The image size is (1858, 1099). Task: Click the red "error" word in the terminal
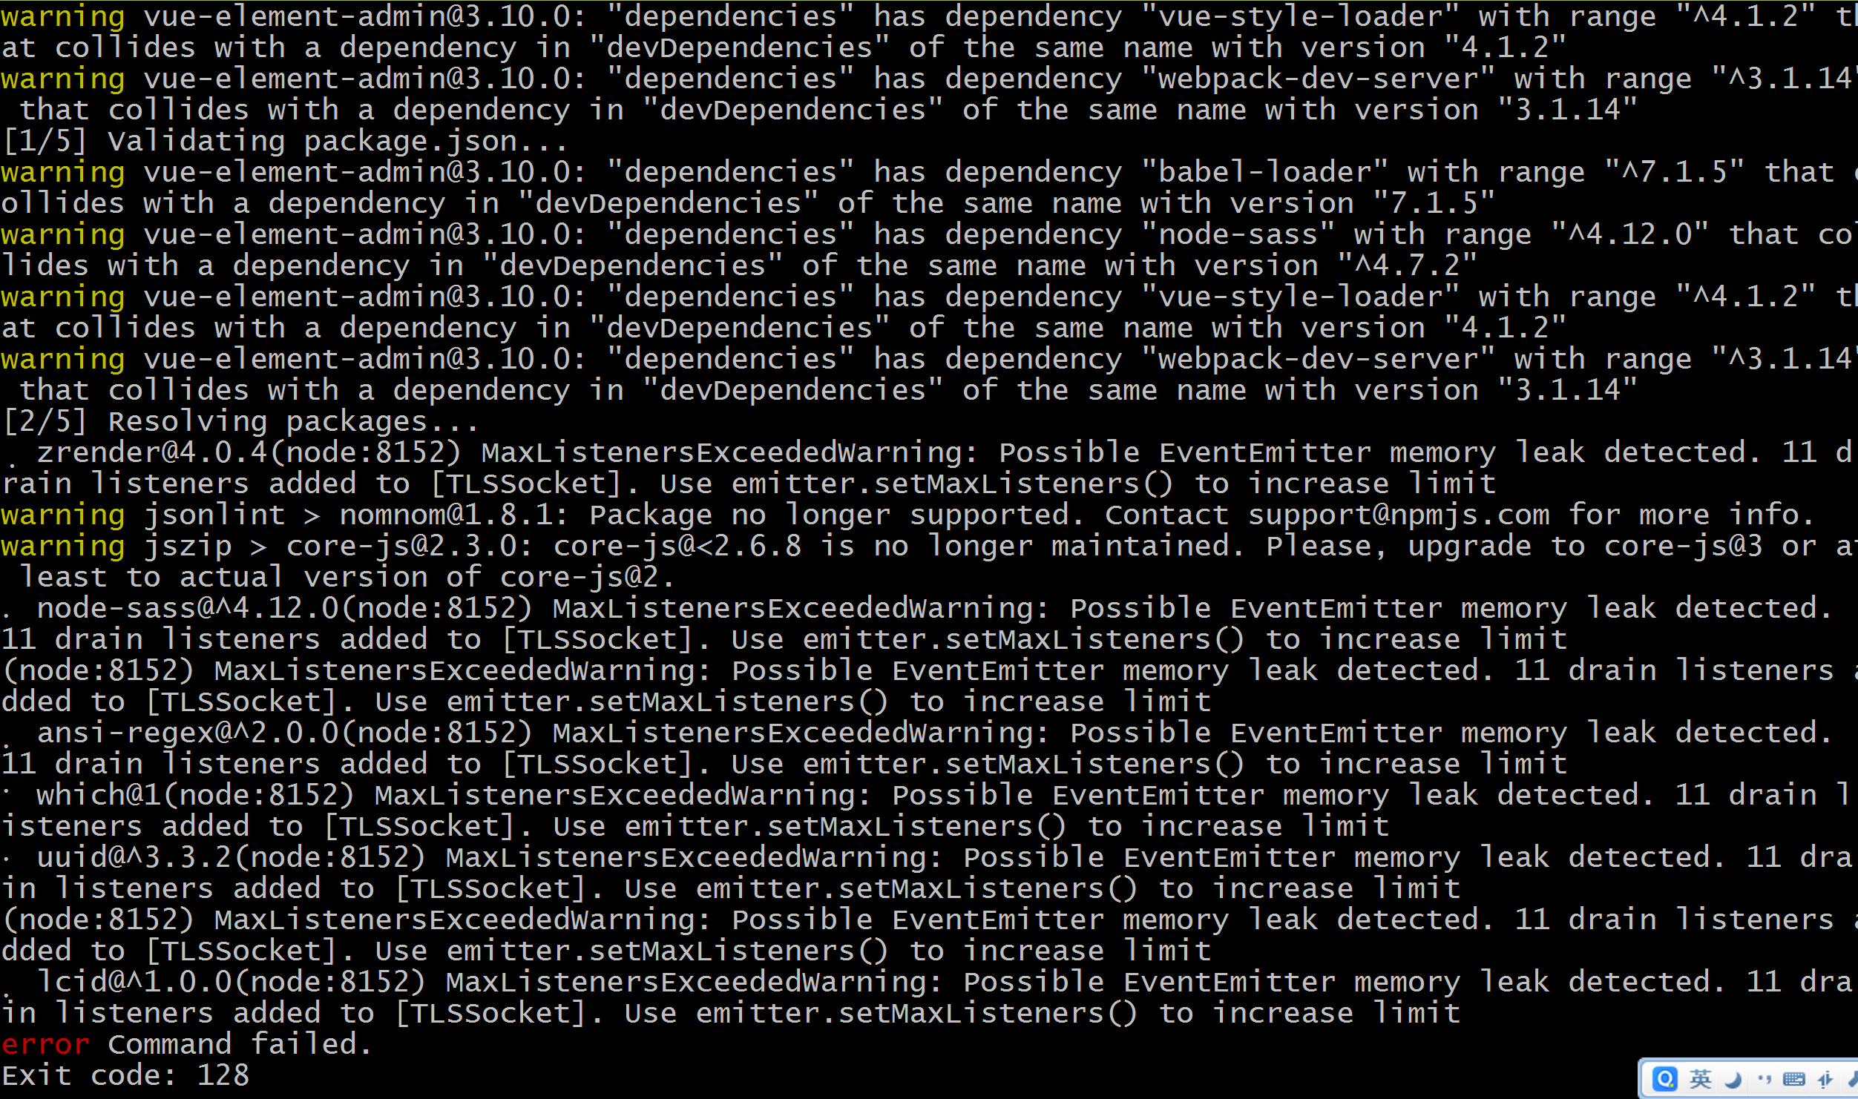[x=45, y=1044]
